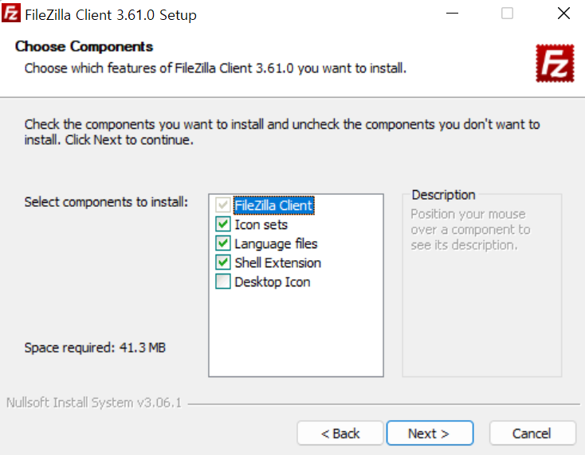The height and width of the screenshot is (455, 585).
Task: Click the Description group box label
Action: tap(444, 195)
